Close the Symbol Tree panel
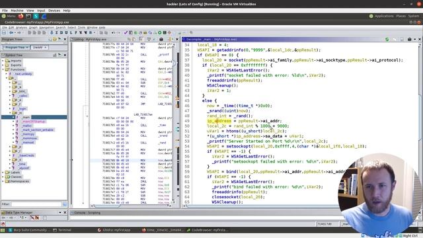Viewport: 423px width, 238px height. tap(65, 55)
